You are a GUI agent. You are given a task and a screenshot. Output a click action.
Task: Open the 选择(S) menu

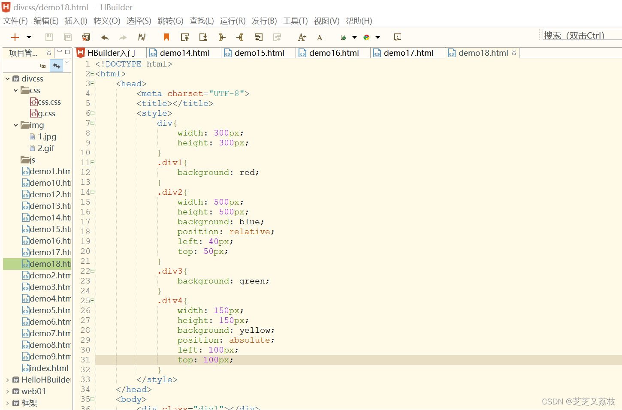pyautogui.click(x=139, y=21)
